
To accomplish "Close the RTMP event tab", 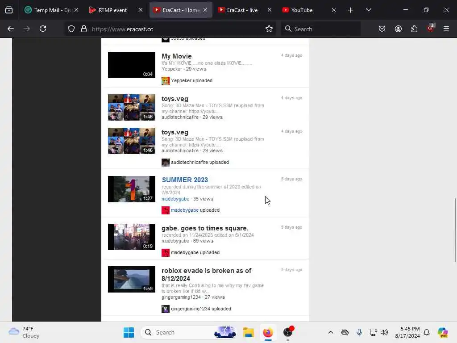I will pos(141,10).
